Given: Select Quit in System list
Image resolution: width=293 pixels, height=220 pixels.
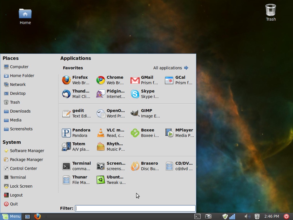Looking at the screenshot, I should point(11,204).
